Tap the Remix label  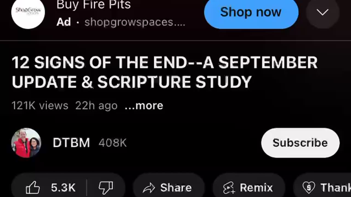tap(256, 188)
